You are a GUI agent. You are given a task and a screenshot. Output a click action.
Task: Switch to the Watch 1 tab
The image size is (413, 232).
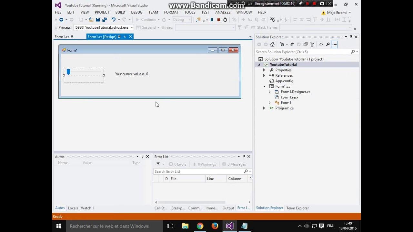tap(87, 208)
